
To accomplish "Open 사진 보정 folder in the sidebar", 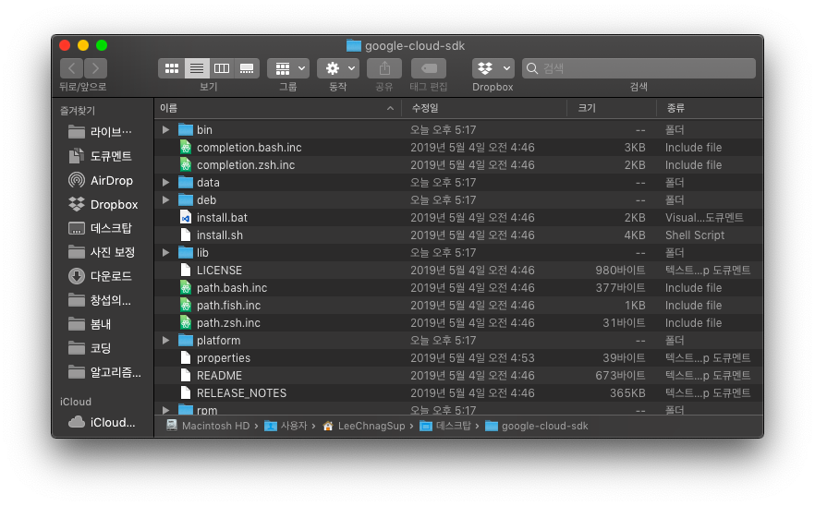I will 102,252.
